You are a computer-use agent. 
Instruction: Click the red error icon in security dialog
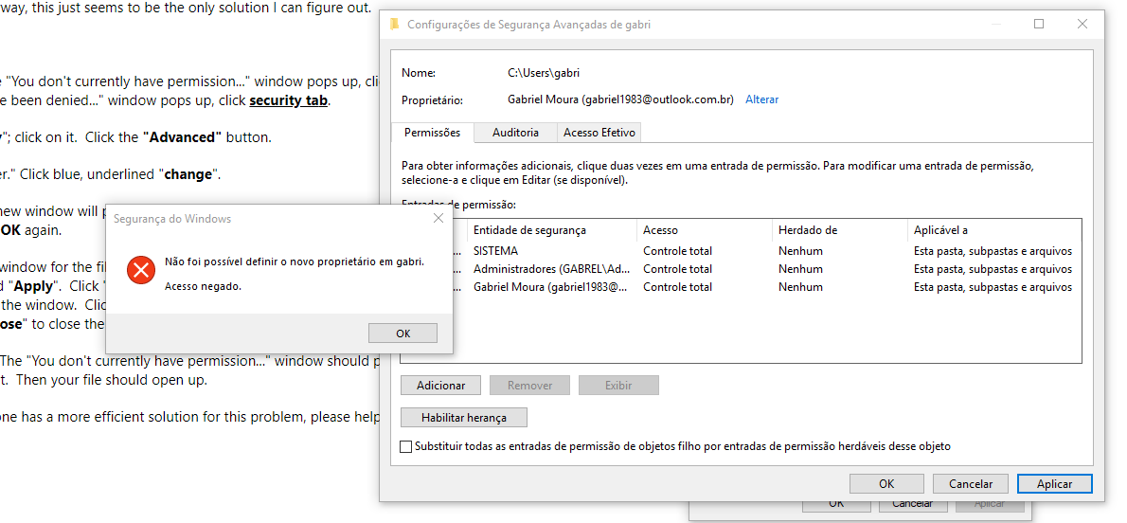[x=141, y=270]
